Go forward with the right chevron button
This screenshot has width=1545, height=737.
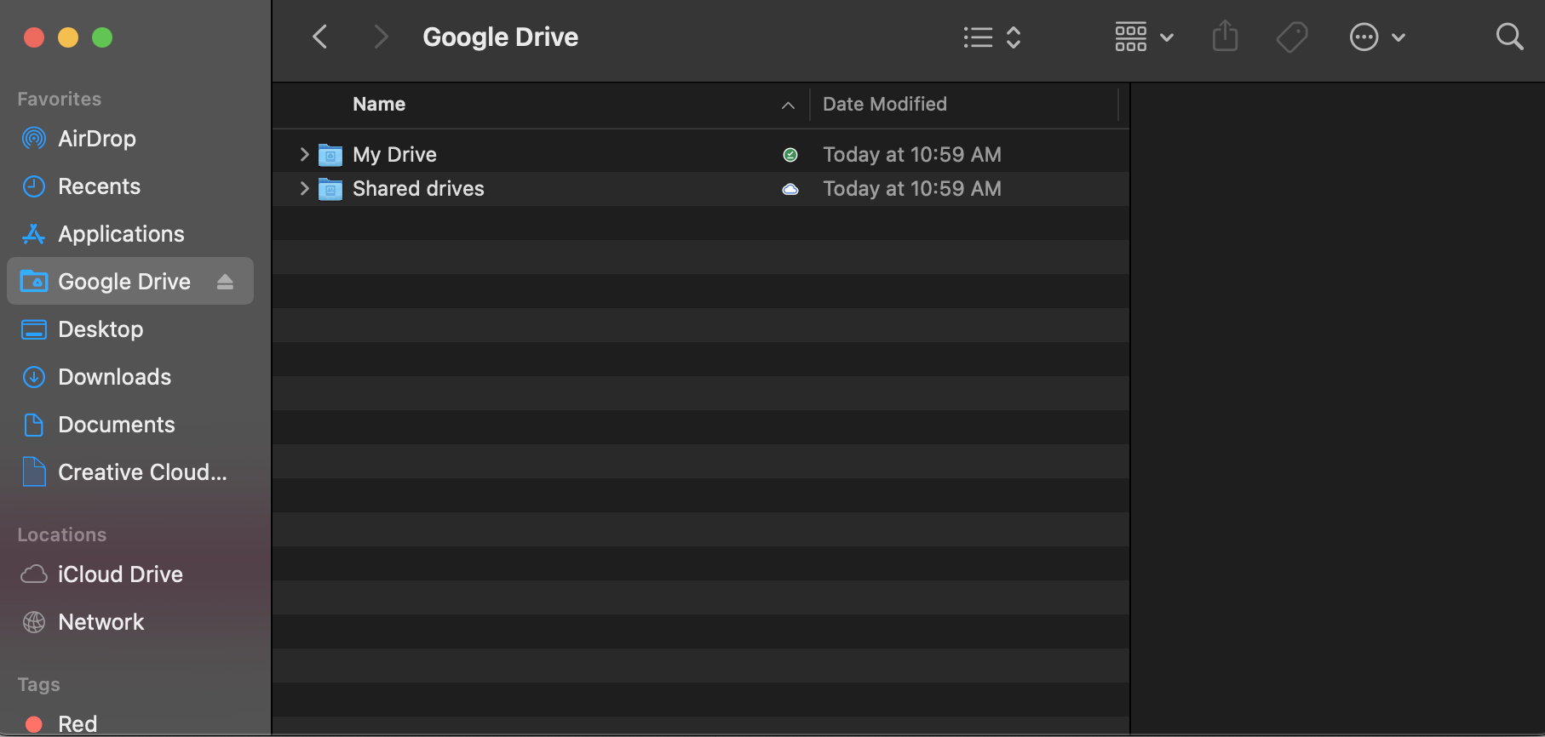point(381,37)
